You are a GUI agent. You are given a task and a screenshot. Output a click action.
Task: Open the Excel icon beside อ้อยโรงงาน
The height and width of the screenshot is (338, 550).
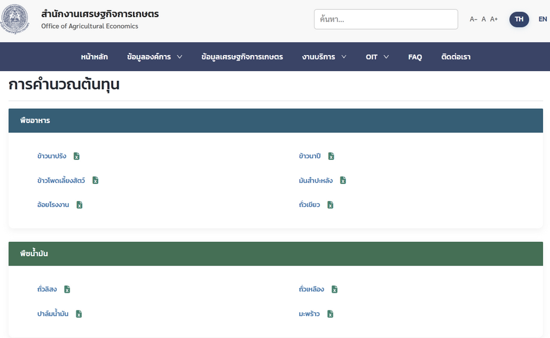[x=80, y=205]
